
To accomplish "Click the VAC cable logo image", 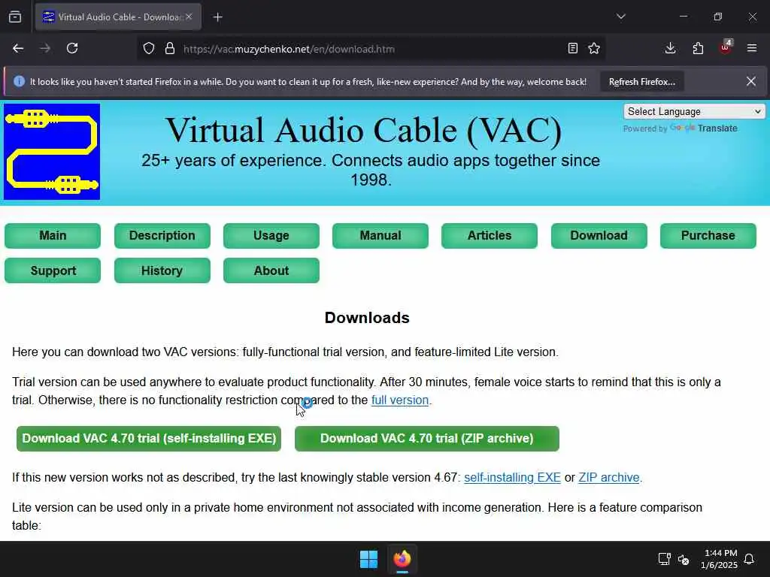I will [52, 152].
